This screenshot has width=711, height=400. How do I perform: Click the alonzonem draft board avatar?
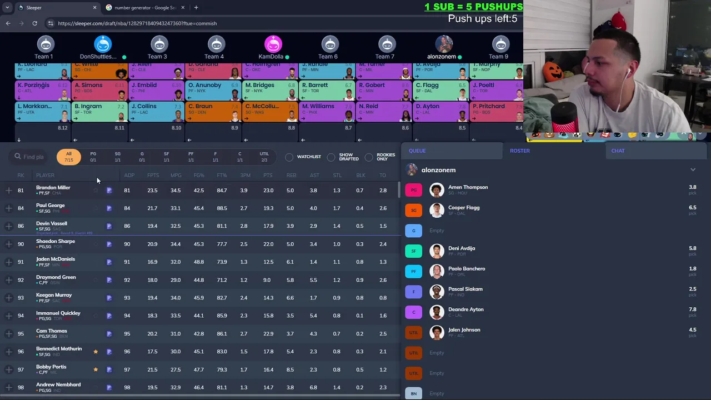pos(444,44)
